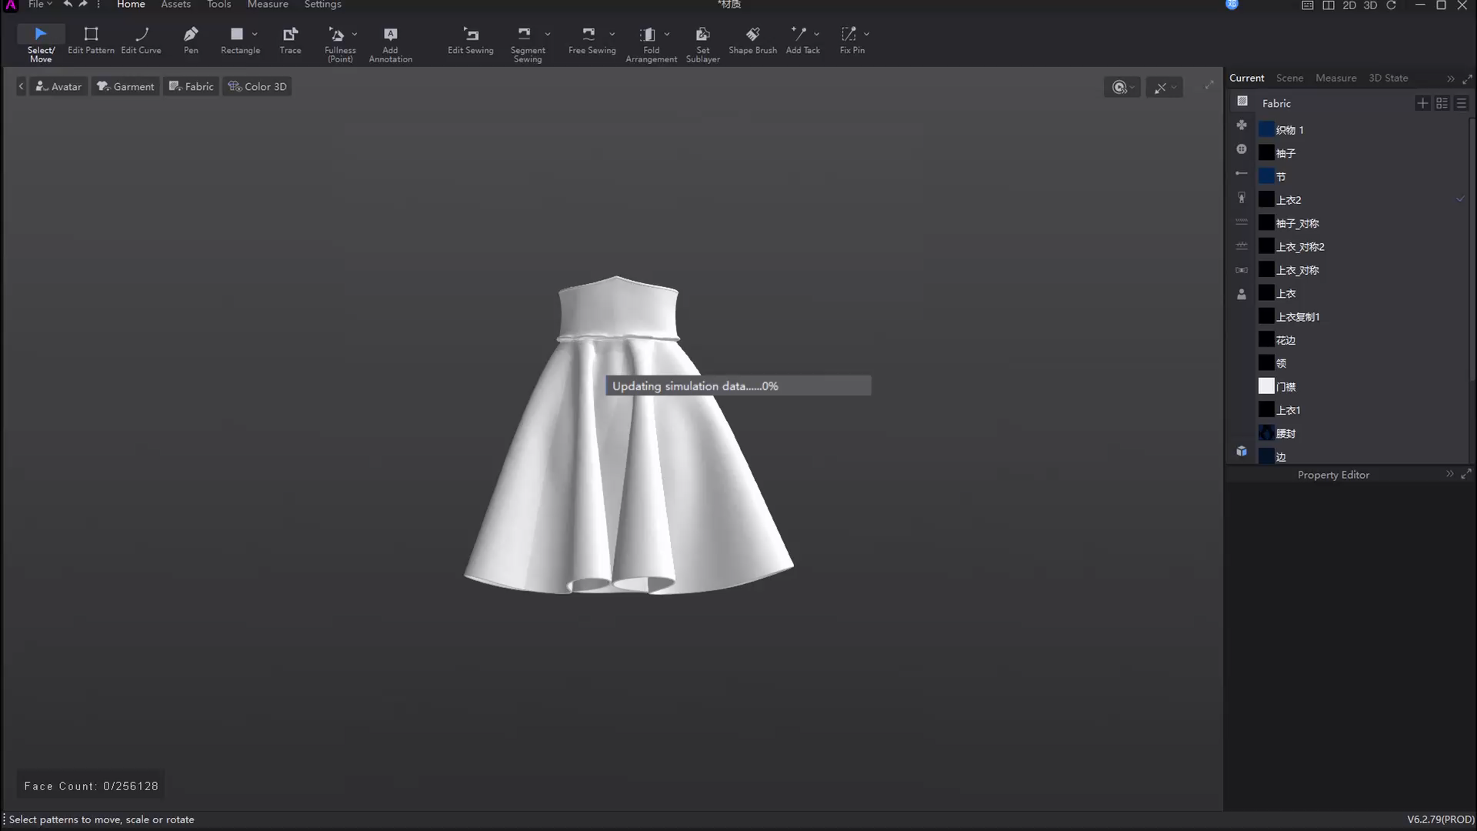Click the Set Sublayer tool
Screen dimensions: 1477x831
tap(703, 43)
